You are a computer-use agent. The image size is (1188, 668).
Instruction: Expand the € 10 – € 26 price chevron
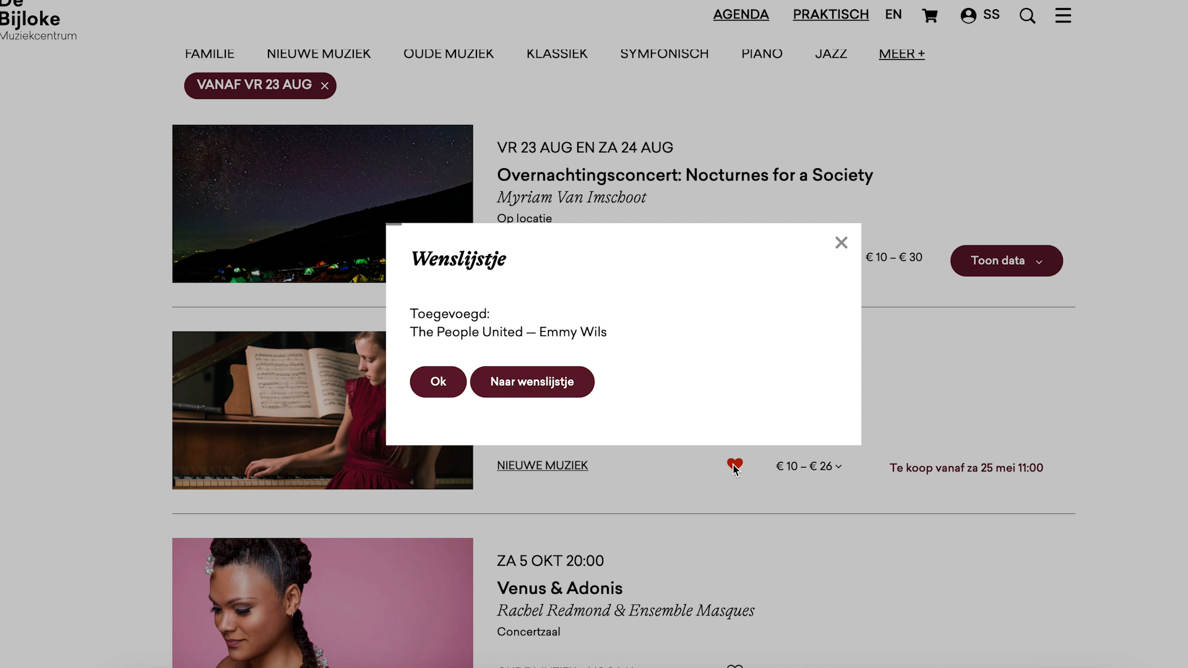point(838,466)
